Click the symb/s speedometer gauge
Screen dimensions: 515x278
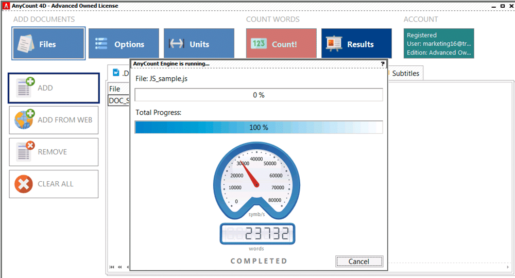(x=256, y=181)
